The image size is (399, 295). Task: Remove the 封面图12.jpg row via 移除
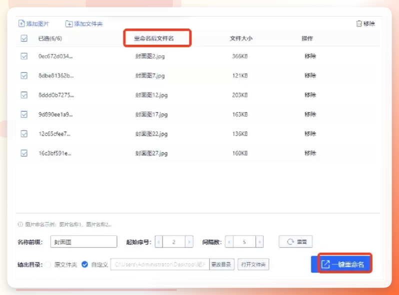pos(310,94)
